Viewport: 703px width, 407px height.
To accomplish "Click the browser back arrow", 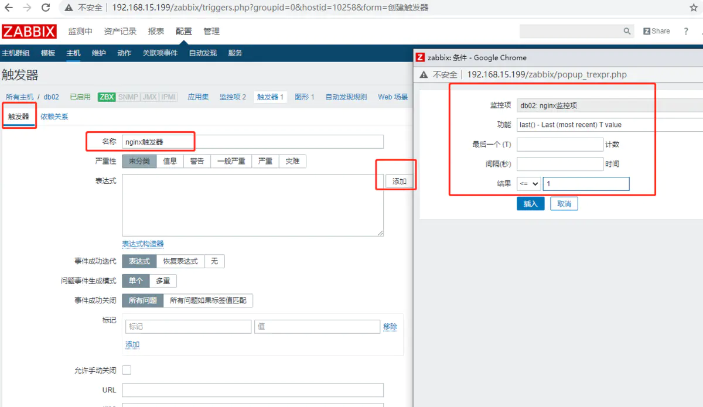I will (x=9, y=8).
